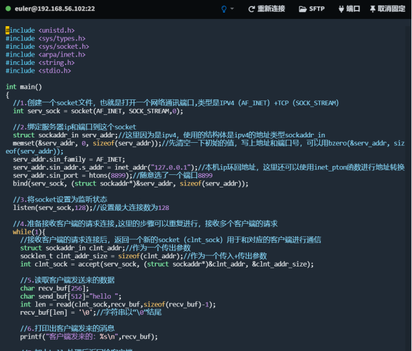The width and height of the screenshot is (412, 351).
Task: Click the accept(serv_sock line
Action: click(167, 264)
